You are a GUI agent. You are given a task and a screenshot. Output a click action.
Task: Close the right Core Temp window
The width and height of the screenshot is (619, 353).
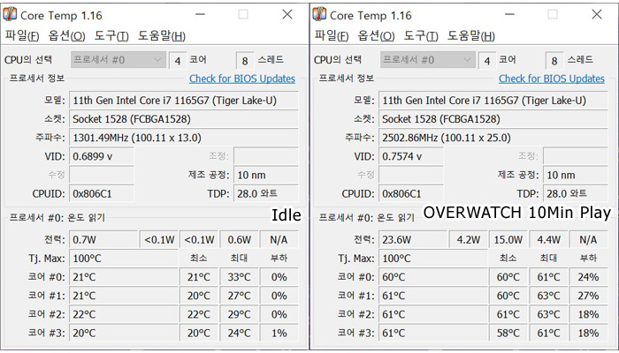[x=597, y=15]
